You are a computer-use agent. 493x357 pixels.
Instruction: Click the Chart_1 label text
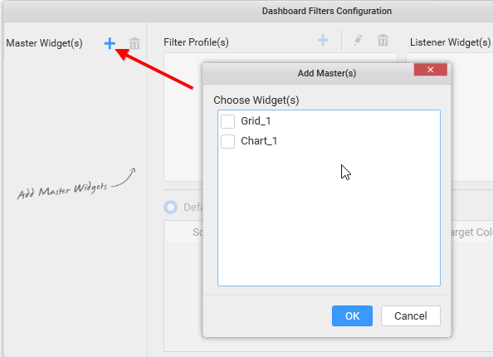[259, 141]
